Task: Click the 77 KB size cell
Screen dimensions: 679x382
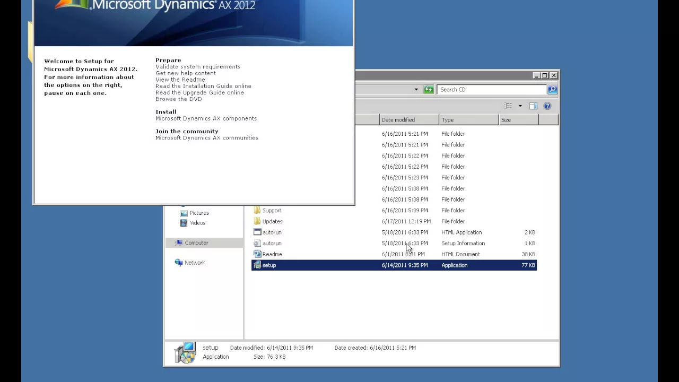Action: tap(528, 265)
